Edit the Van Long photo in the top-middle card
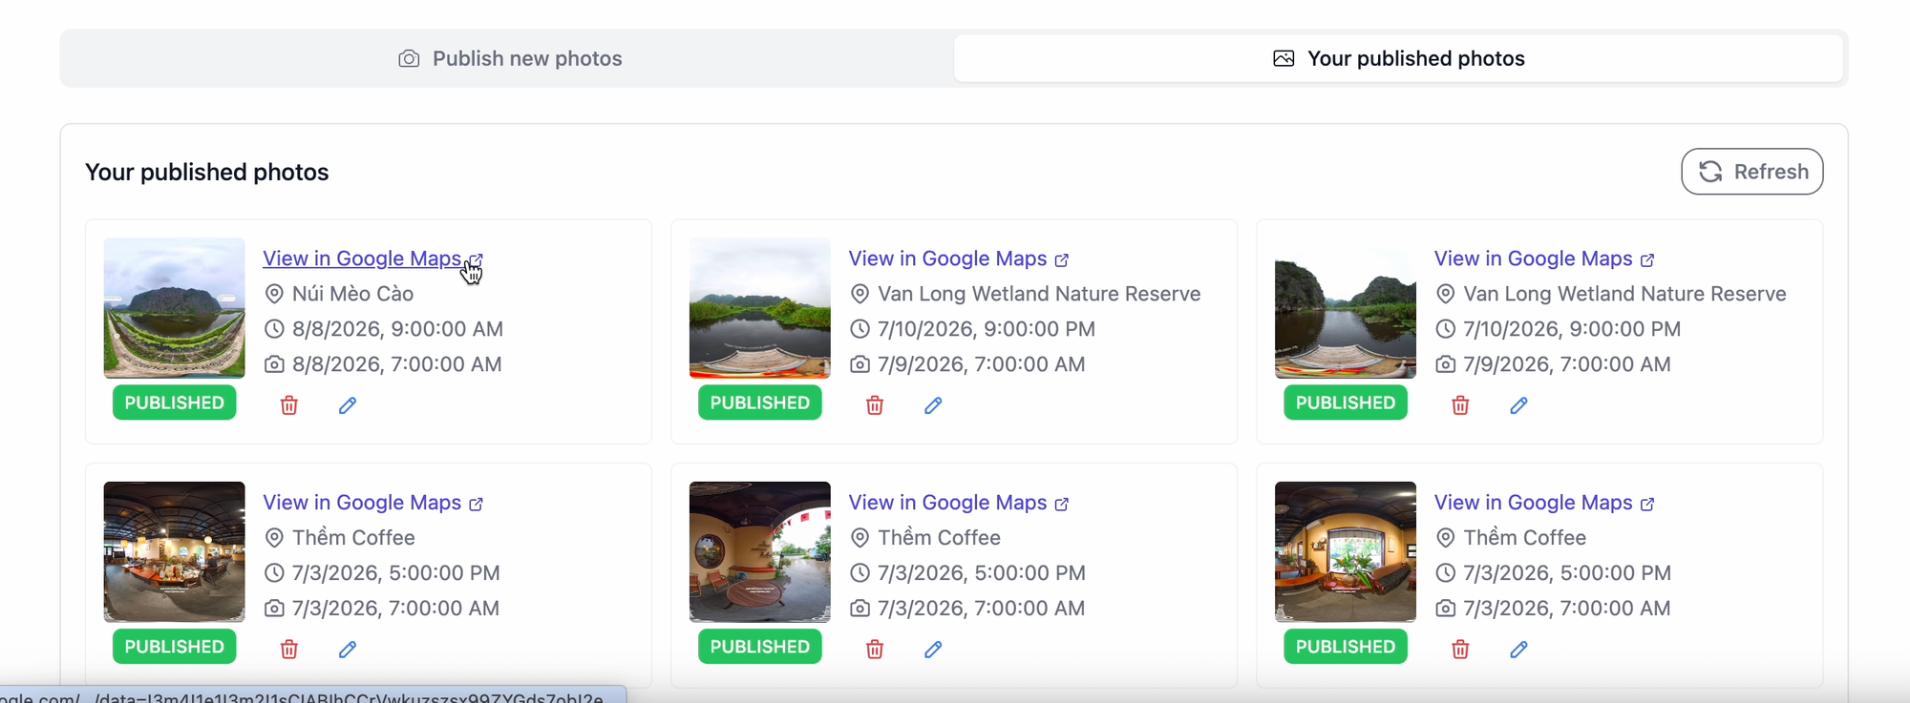Image resolution: width=1910 pixels, height=703 pixels. [x=933, y=405]
